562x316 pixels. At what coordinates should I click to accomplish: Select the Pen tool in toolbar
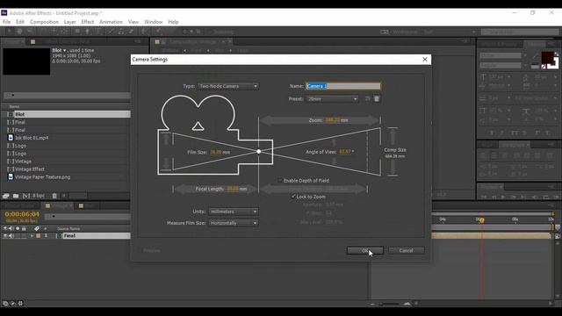pos(87,32)
